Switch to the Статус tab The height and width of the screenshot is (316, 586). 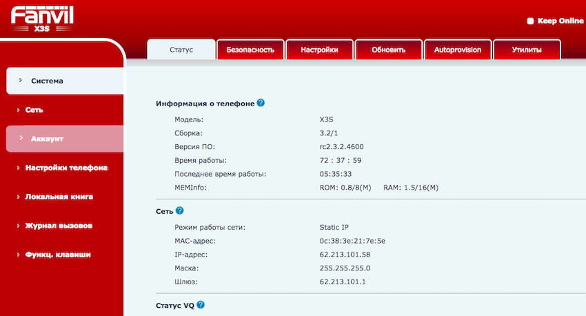[x=181, y=50]
